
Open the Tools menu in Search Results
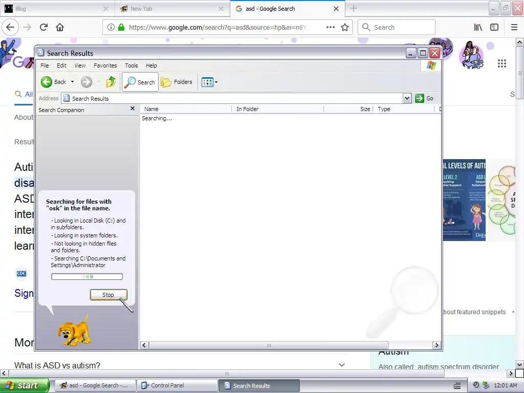[132, 65]
